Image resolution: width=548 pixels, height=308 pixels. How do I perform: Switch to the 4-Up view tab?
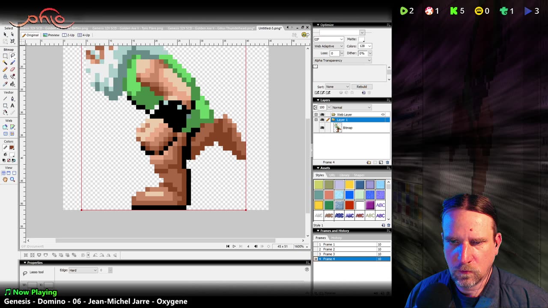[83, 35]
